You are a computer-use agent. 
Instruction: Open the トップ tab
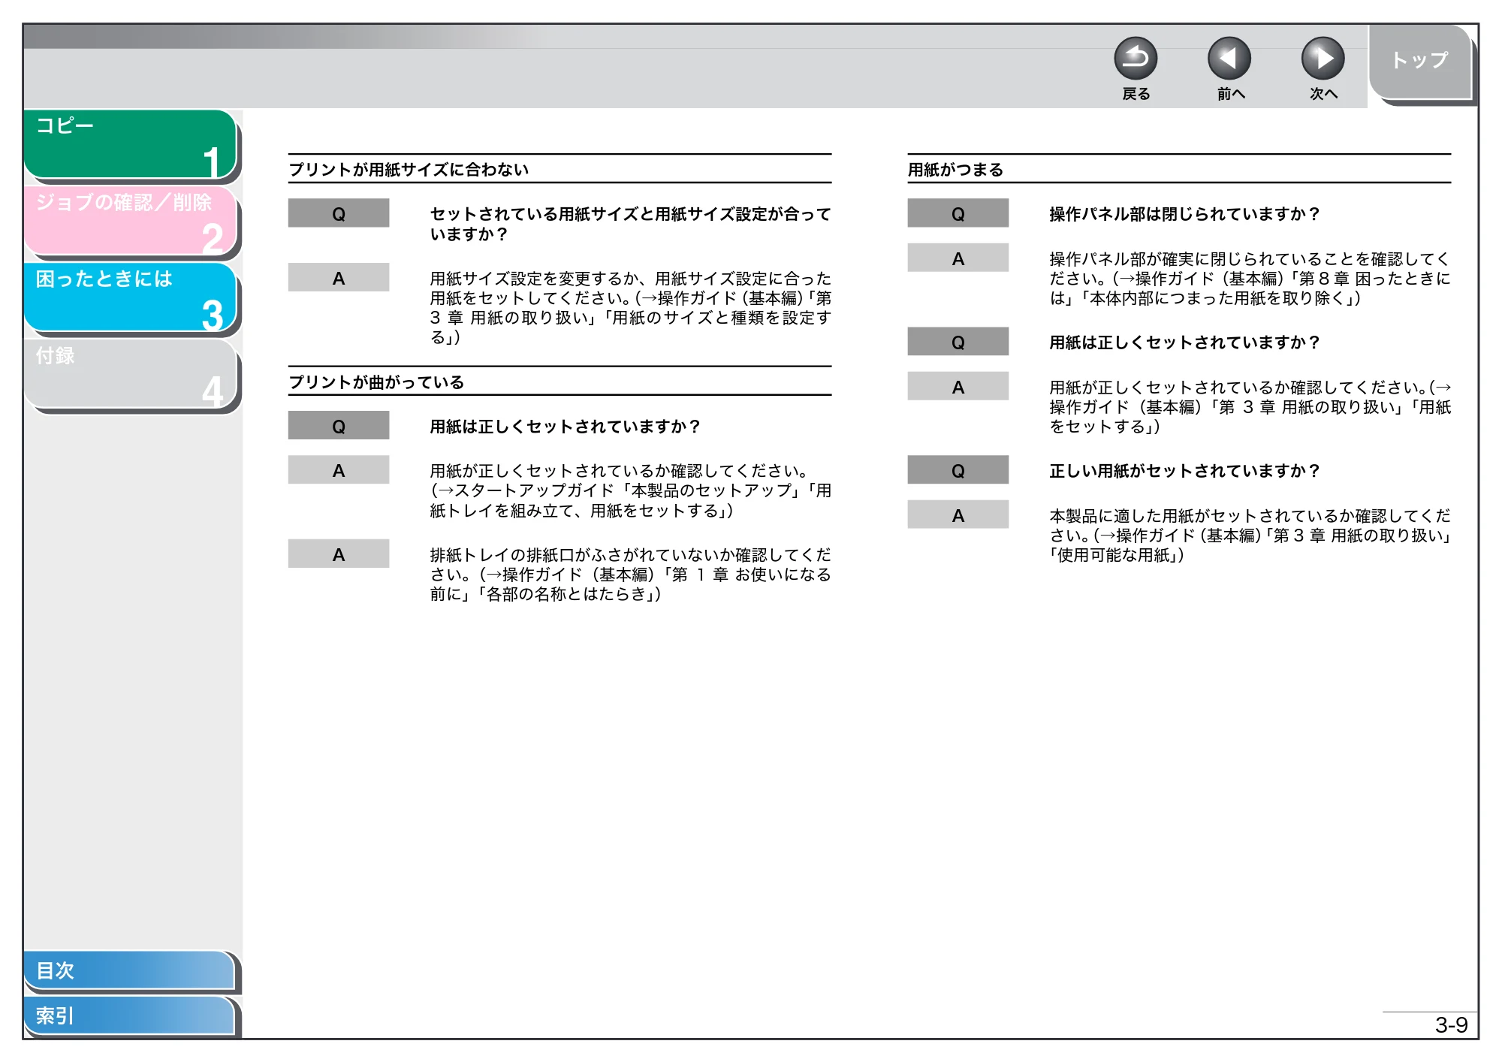tap(1419, 62)
